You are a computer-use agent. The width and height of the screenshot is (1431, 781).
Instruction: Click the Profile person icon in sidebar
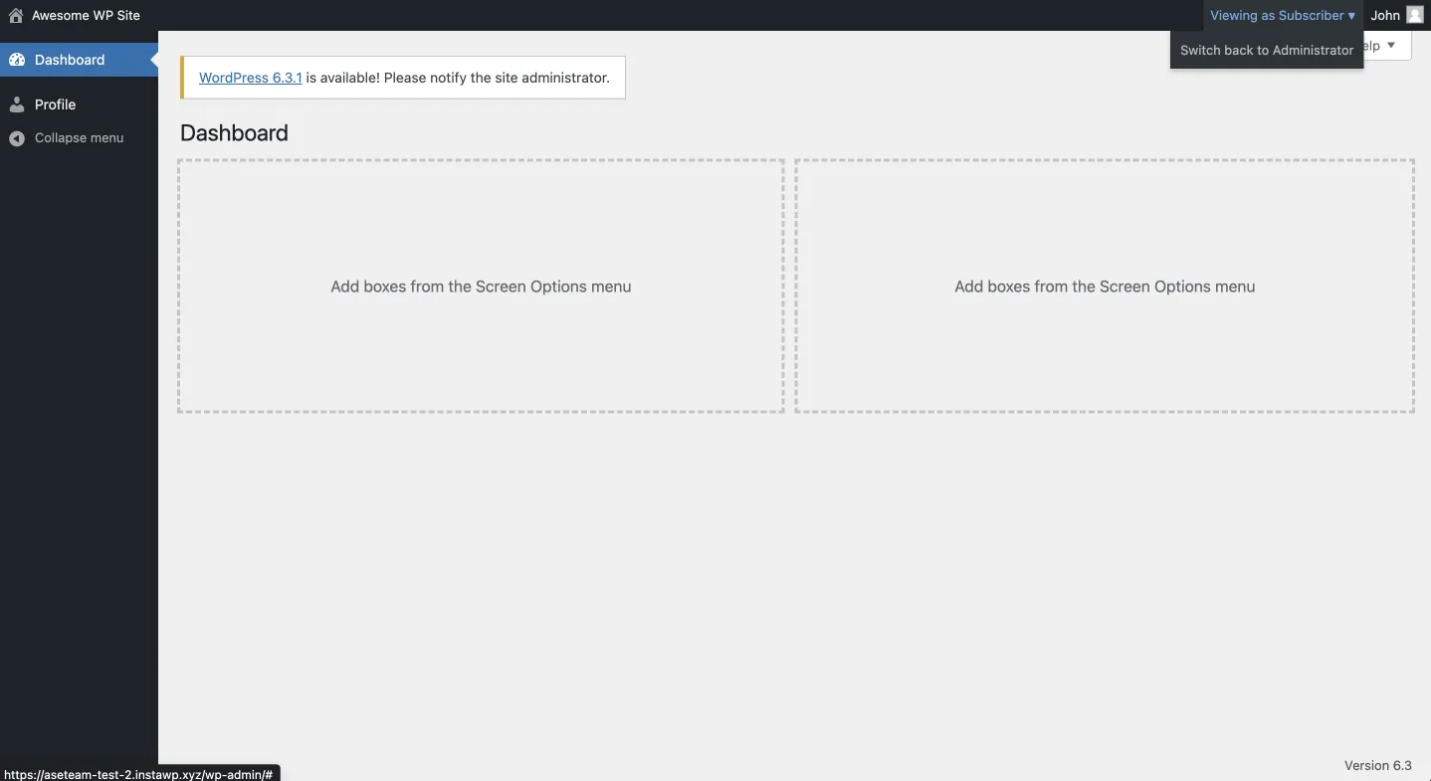[17, 104]
